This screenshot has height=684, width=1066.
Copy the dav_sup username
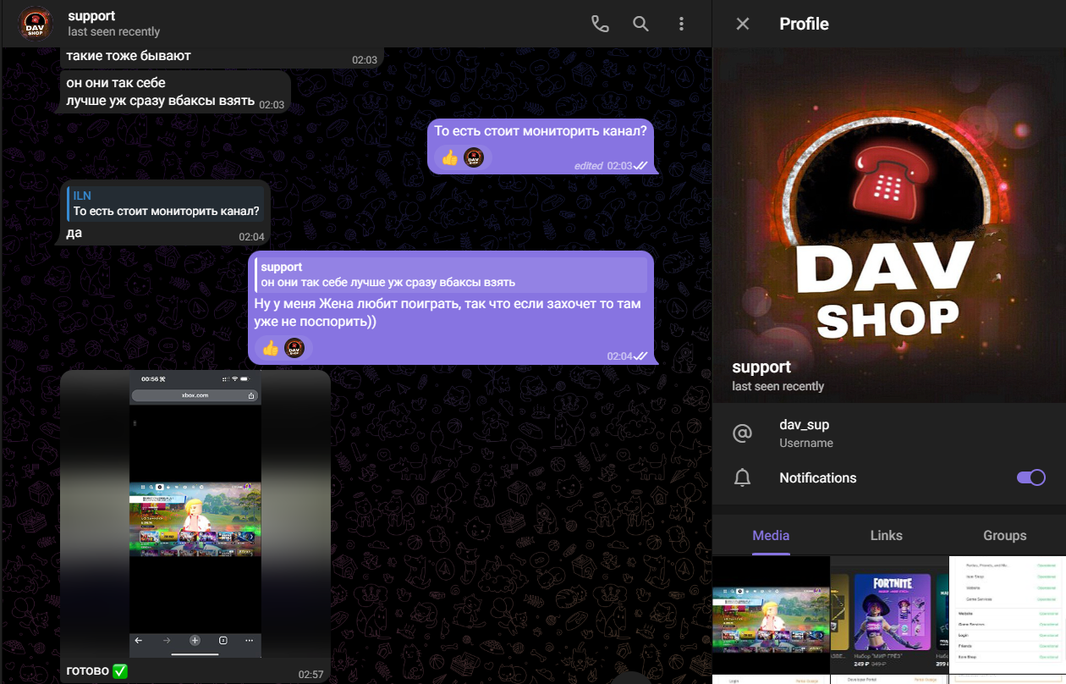click(x=805, y=425)
